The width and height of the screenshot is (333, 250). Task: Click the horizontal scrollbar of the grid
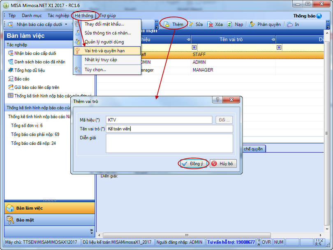[x=187, y=235]
